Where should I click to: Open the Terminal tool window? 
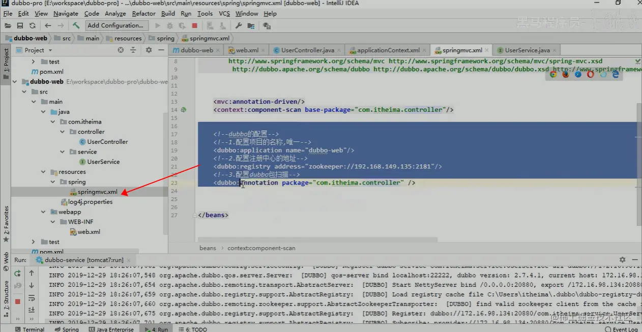pos(30,329)
